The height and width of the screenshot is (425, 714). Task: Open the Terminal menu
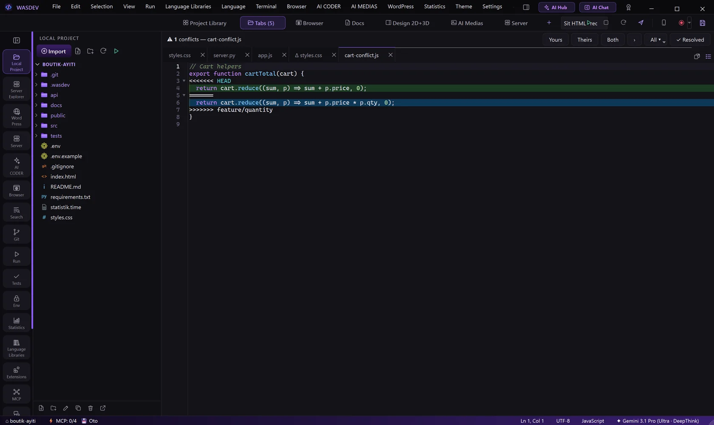[266, 6]
